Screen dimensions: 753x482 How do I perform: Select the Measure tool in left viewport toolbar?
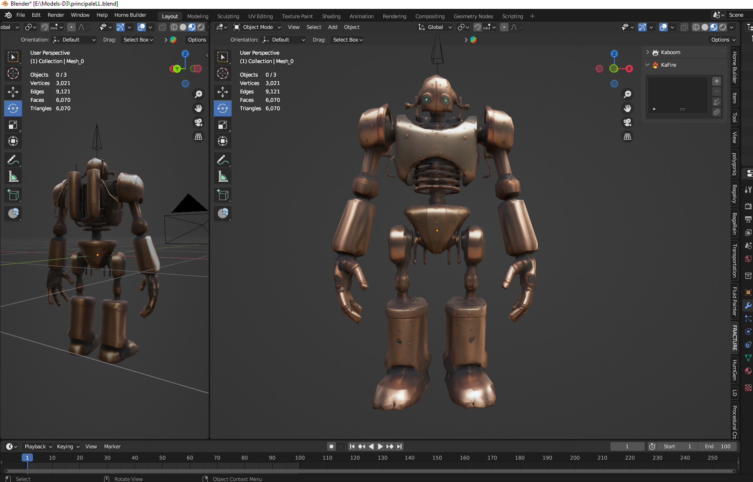[x=13, y=177]
